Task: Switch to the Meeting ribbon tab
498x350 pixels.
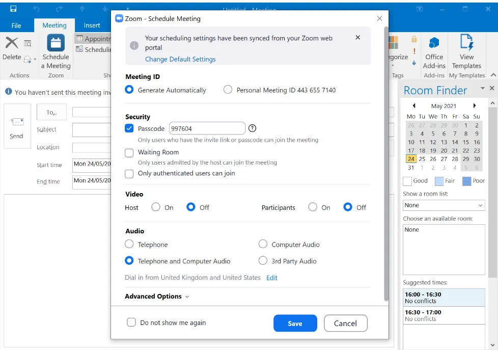Action: pos(54,25)
